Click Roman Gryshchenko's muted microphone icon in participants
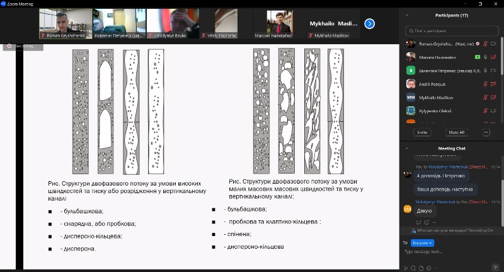Screen dimensions: 504x272 [x=486, y=44]
